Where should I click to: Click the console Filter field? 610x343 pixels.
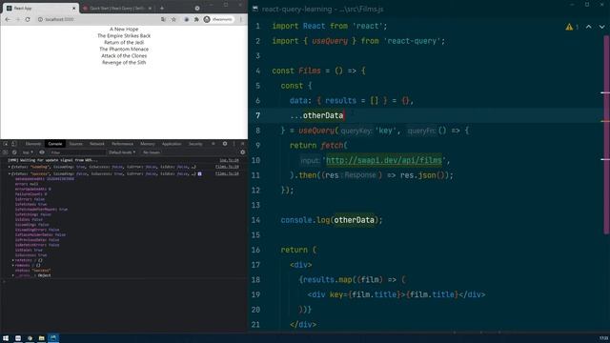click(77, 152)
